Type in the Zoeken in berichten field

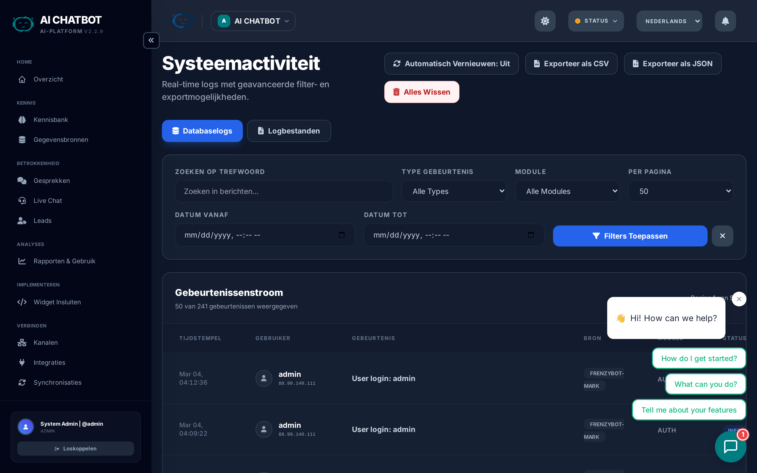pyautogui.click(x=283, y=191)
